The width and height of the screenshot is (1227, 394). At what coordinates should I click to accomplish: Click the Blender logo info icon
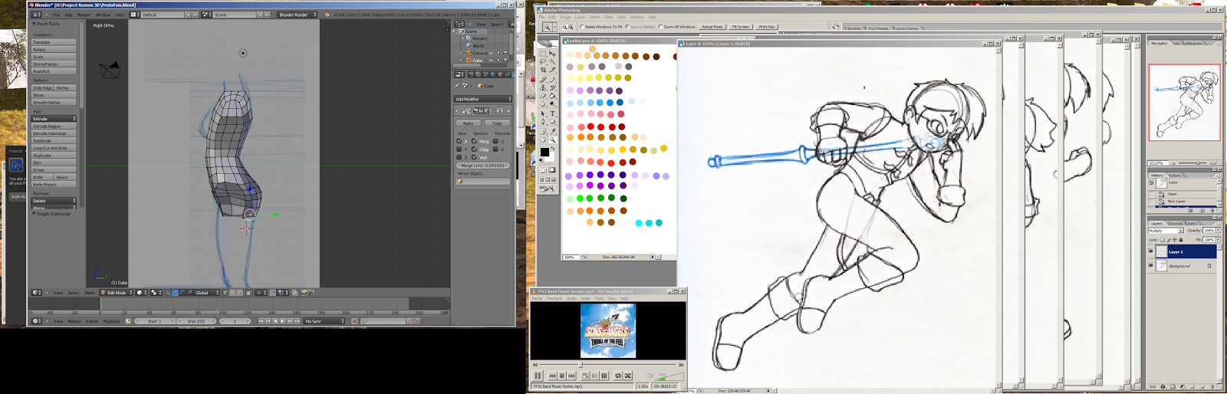pos(327,15)
